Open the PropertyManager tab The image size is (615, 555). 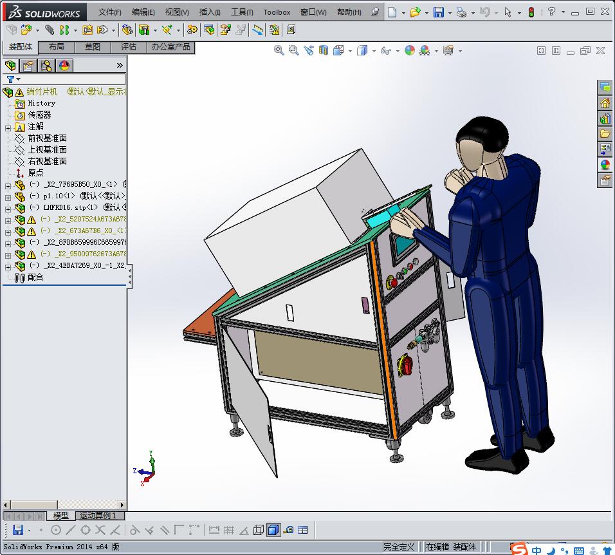coord(28,66)
